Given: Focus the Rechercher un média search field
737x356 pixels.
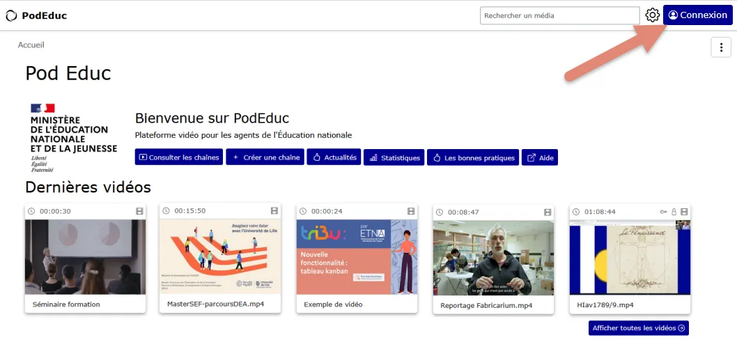Looking at the screenshot, I should (x=559, y=15).
